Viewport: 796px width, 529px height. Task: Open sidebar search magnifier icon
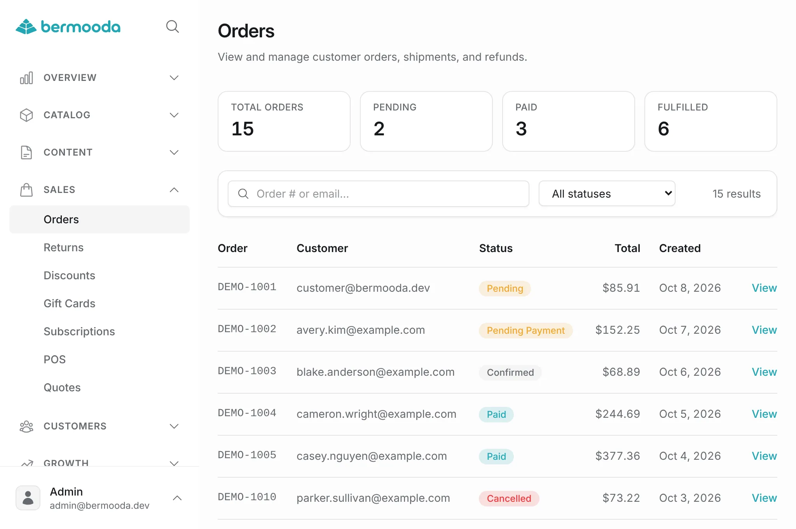(x=173, y=27)
